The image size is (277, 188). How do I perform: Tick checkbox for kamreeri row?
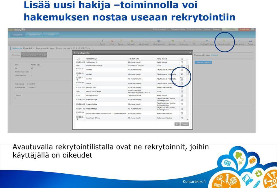182,70
